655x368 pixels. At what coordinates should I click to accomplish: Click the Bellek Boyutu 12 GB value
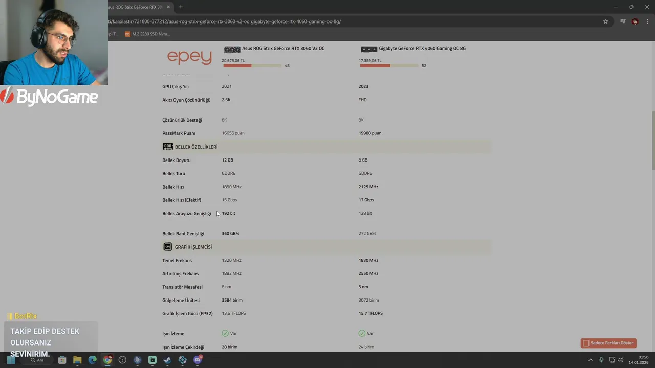(227, 160)
